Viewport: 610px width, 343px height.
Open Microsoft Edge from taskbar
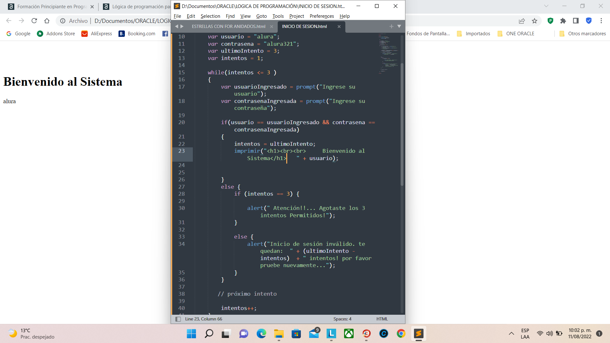261,334
